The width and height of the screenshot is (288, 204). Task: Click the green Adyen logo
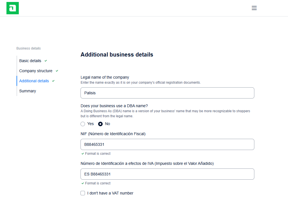13,8
